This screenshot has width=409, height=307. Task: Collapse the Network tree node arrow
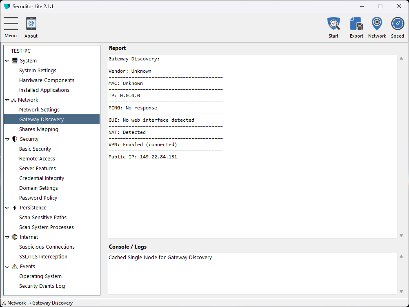coord(7,100)
